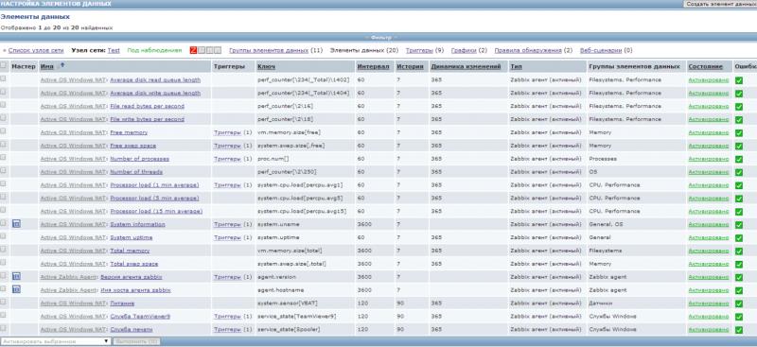Click Под наблюдением status link
757x347 pixels.
point(154,50)
